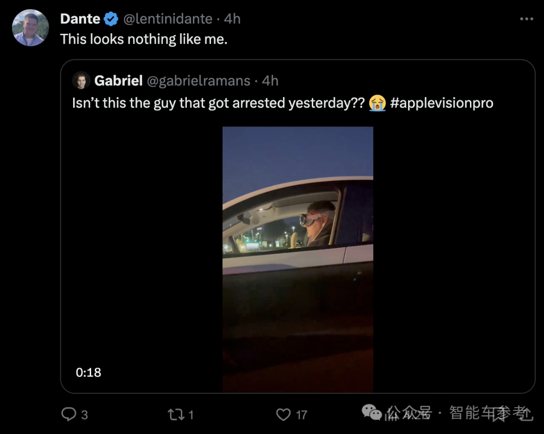Open the #applevisionpro hashtag
This screenshot has width=544, height=434.
click(442, 103)
